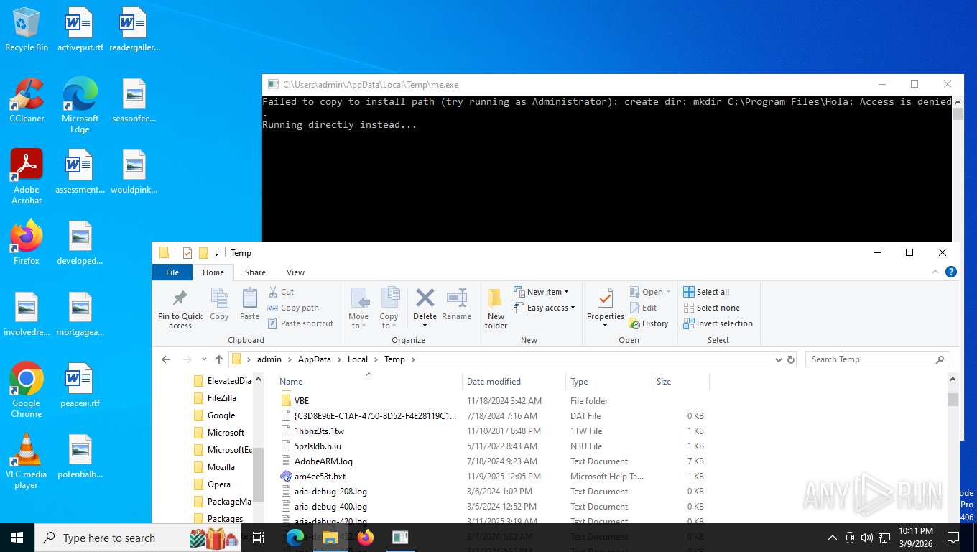Screen dimensions: 977x552
Task: Click the Properties ribbon button
Action: click(x=606, y=308)
